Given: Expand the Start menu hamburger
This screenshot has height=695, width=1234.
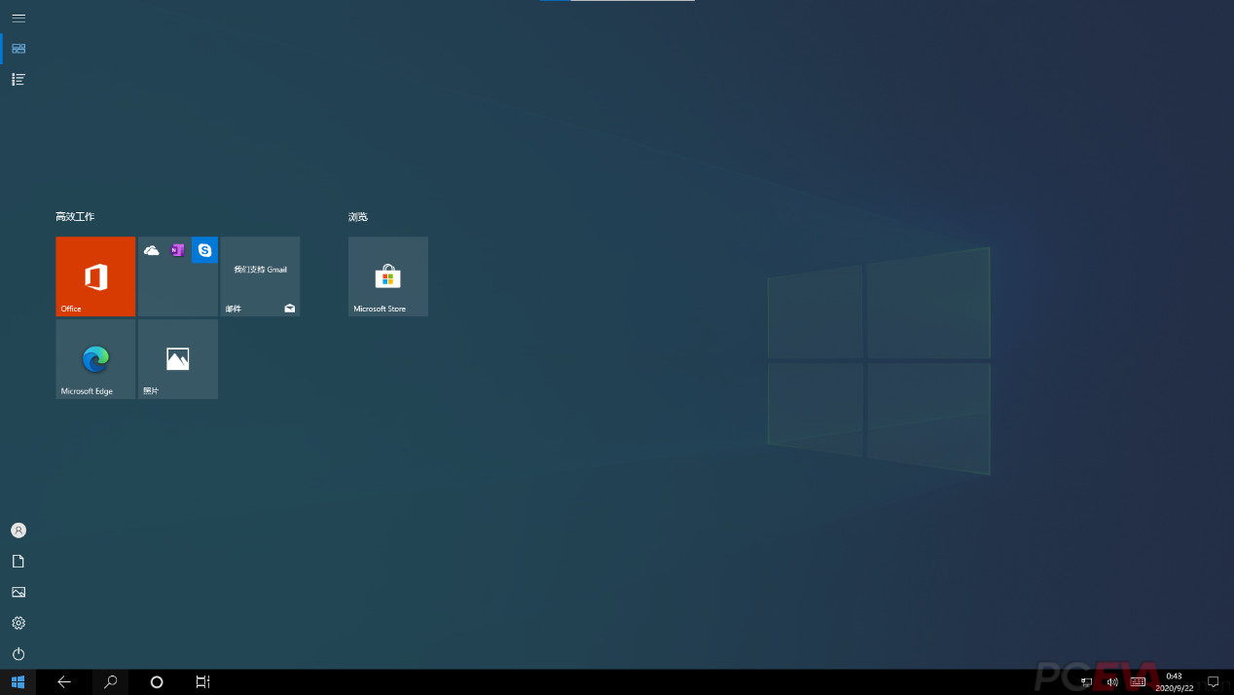Looking at the screenshot, I should (x=18, y=18).
